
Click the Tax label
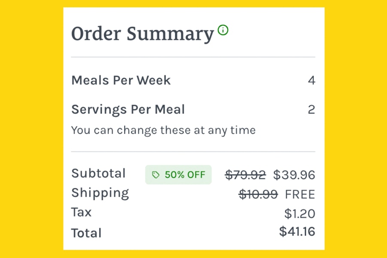(81, 212)
